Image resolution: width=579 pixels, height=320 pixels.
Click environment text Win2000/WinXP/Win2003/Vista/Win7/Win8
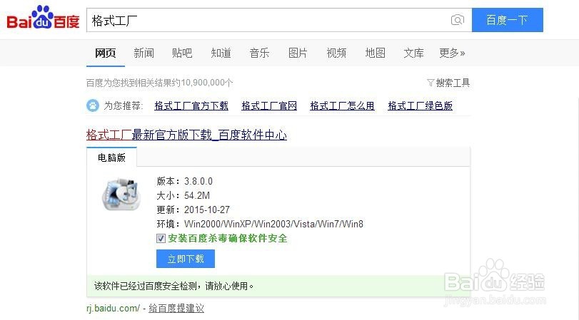pyautogui.click(x=273, y=224)
